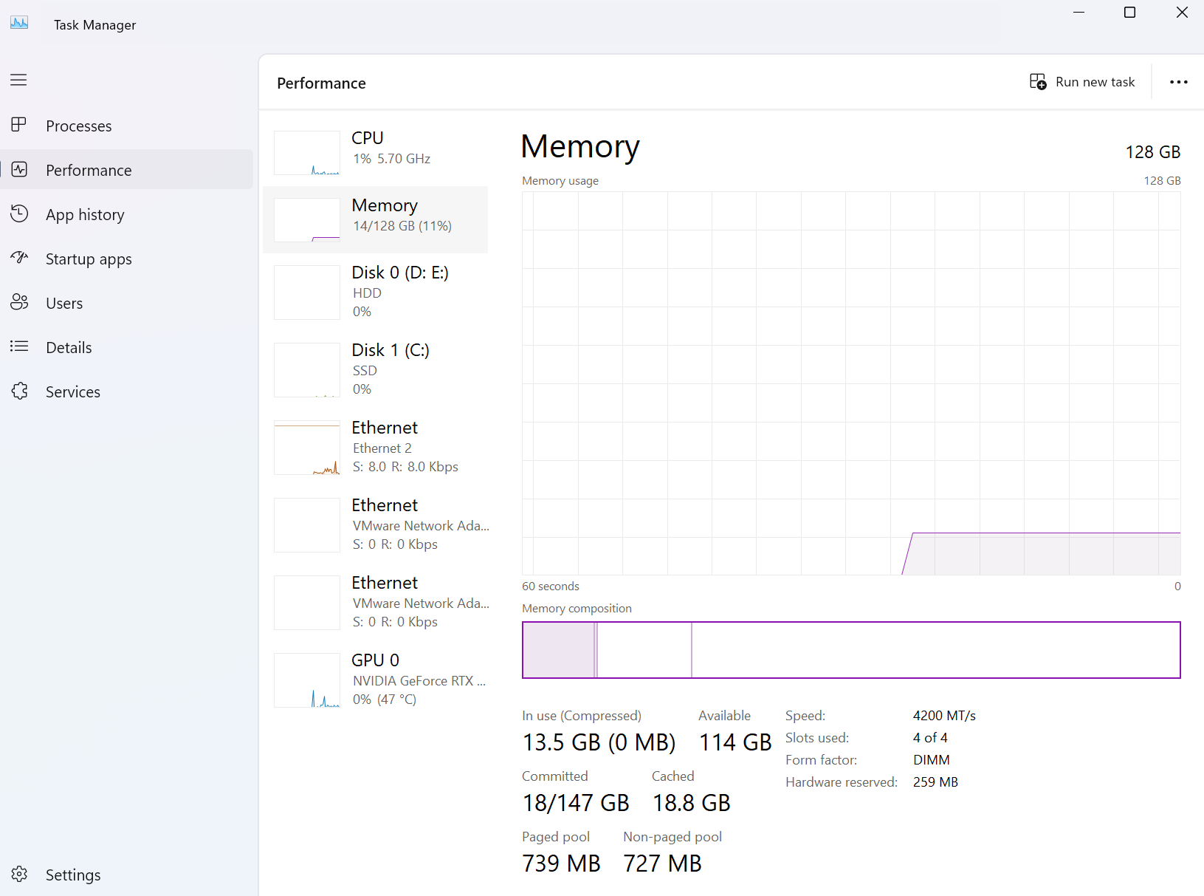This screenshot has height=896, width=1204.
Task: Click the Memory usage graph
Action: click(x=850, y=383)
